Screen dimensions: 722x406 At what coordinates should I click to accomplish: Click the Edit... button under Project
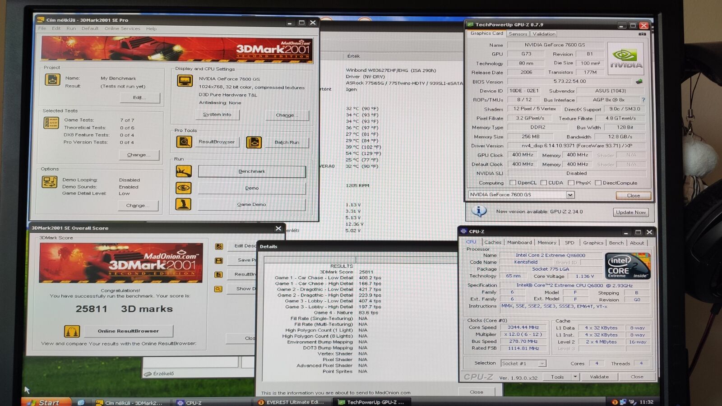139,97
